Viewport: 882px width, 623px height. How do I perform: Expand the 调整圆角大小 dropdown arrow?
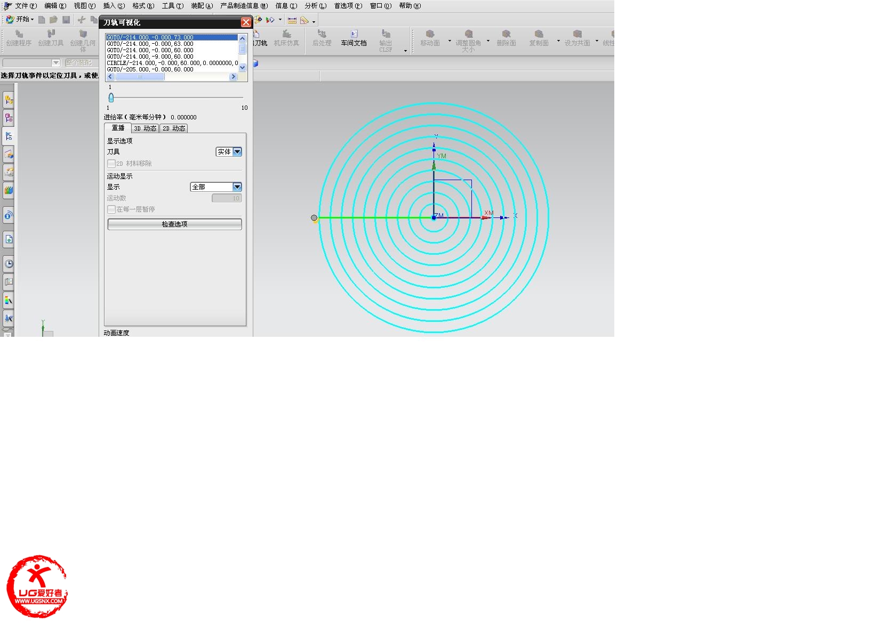click(x=488, y=41)
